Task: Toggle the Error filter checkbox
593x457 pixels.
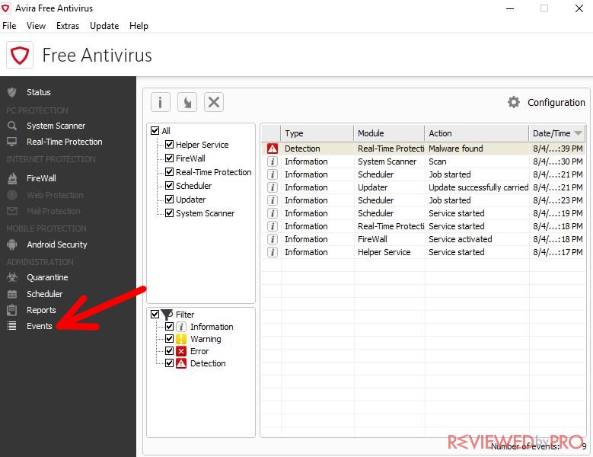Action: (170, 351)
